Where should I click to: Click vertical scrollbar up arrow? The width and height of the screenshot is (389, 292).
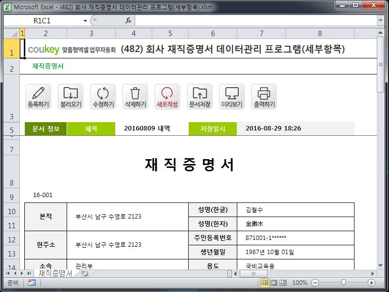click(380, 33)
